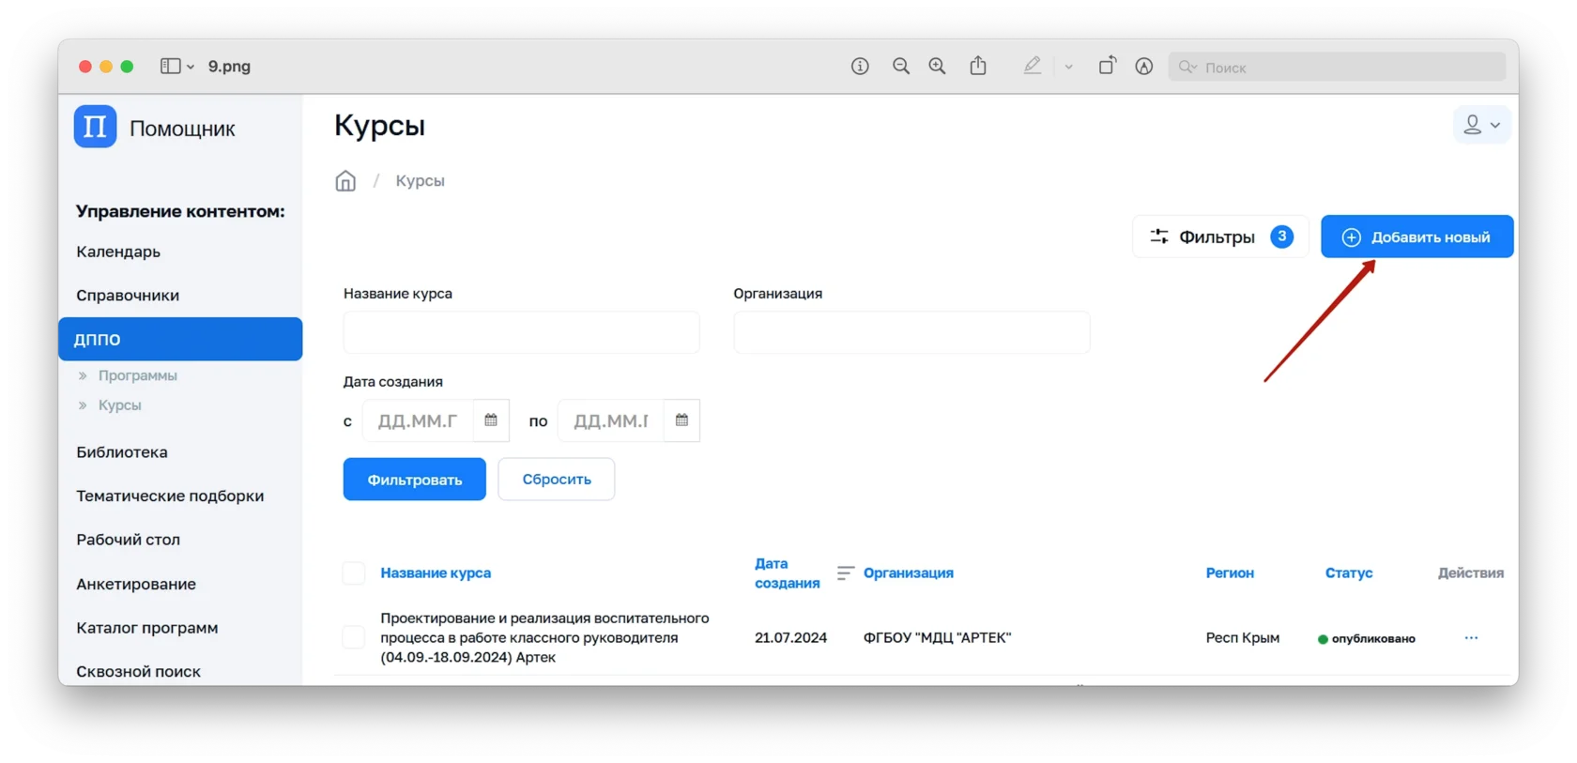Screen dimensions: 1577x763
Task: Select Программы under ДППО in sidebar
Action: coord(137,375)
